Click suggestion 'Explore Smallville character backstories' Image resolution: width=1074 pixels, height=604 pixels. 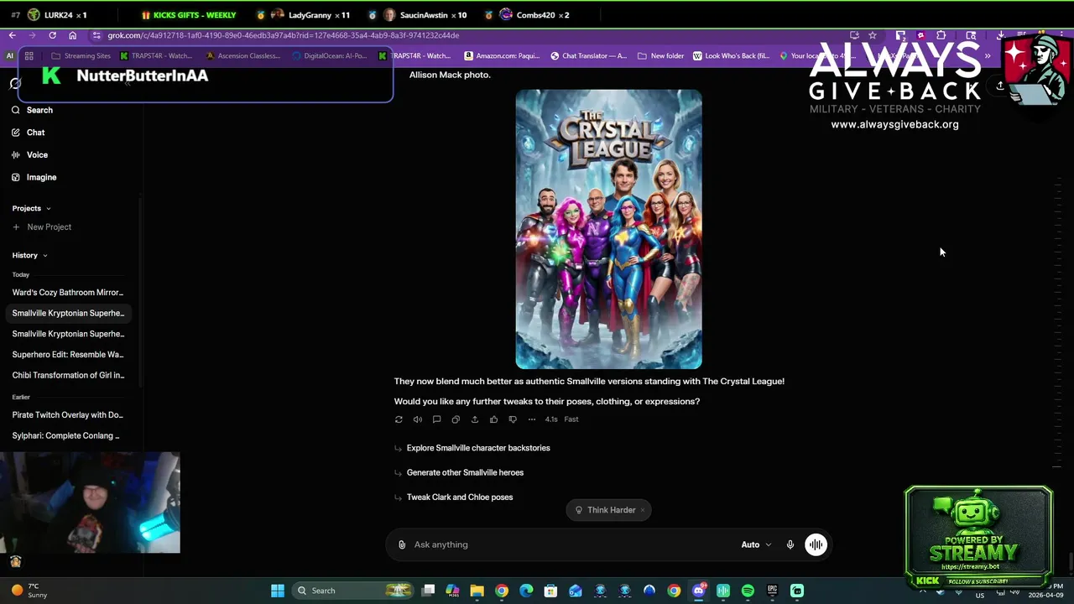click(x=478, y=448)
